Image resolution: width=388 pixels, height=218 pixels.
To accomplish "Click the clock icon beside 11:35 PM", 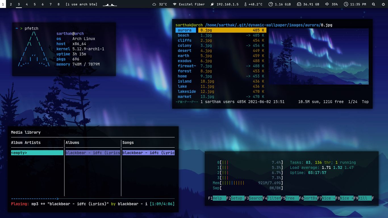I will click(x=346, y=4).
